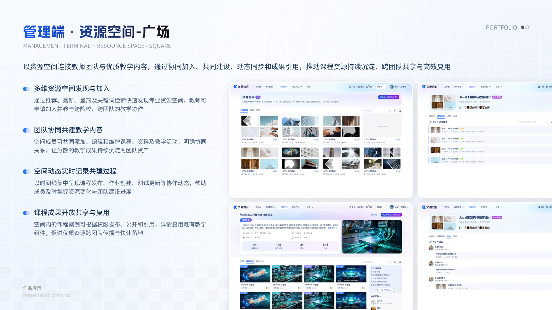The width and height of the screenshot is (552, 310).
Task: Click the 148 课程资源 statistic
Action: [x=278, y=246]
